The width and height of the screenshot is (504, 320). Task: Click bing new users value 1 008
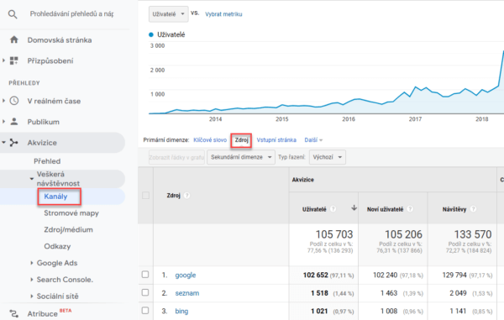[389, 311]
